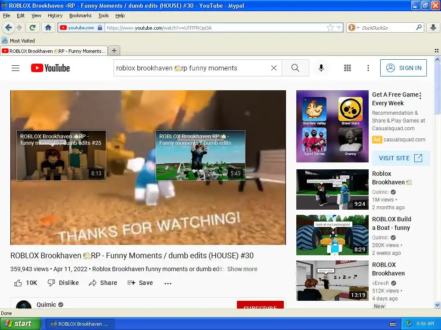441x330 pixels.
Task: Open the list all tabs button
Action: [437, 51]
